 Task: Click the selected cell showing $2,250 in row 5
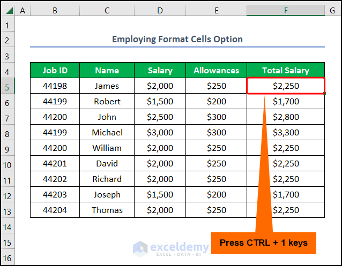point(286,86)
